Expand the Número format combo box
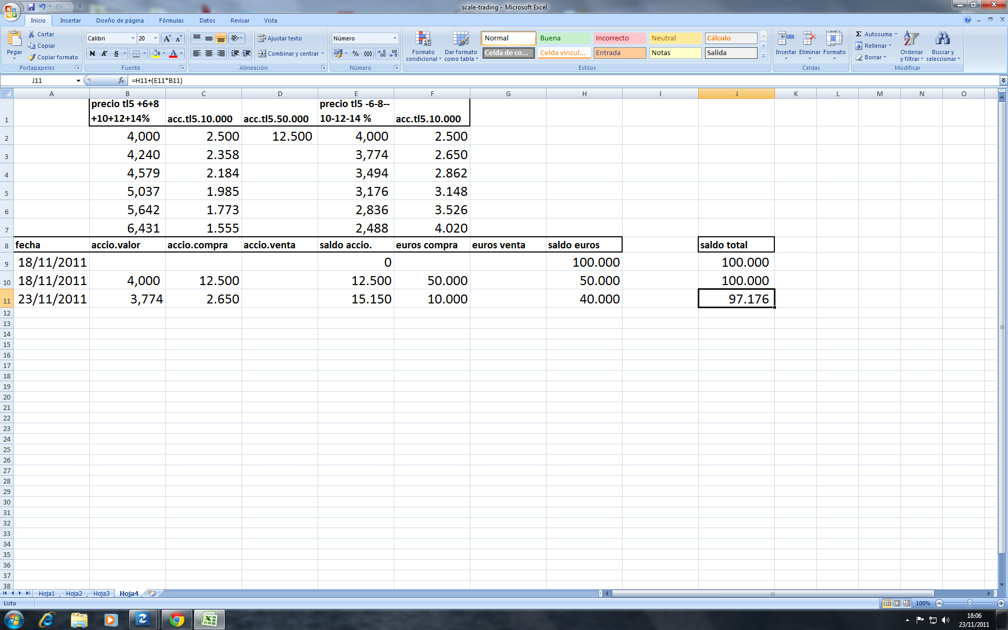Viewport: 1008px width, 630px height. pos(395,38)
